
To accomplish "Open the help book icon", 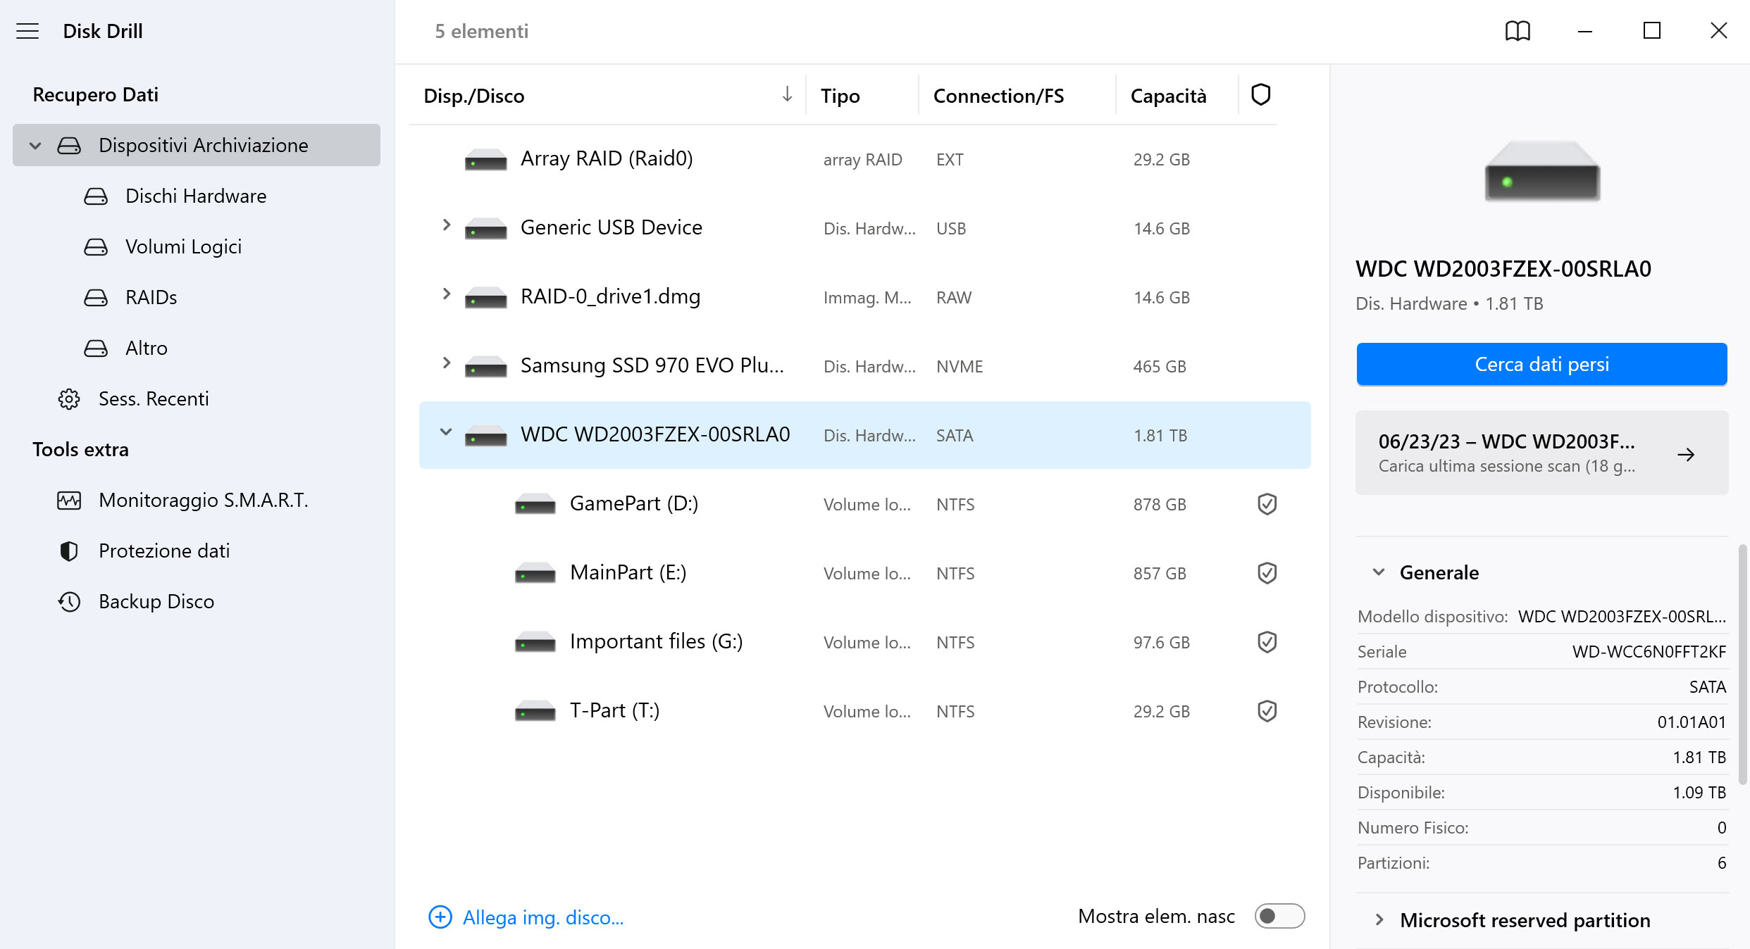I will pos(1518,31).
